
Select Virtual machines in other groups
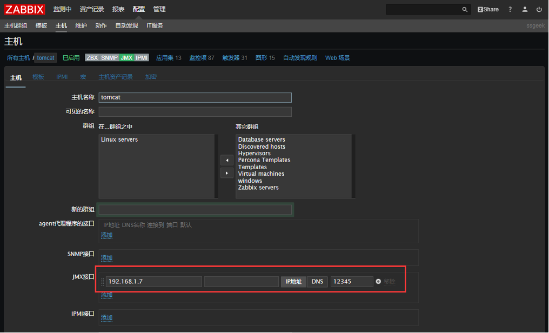pos(261,174)
